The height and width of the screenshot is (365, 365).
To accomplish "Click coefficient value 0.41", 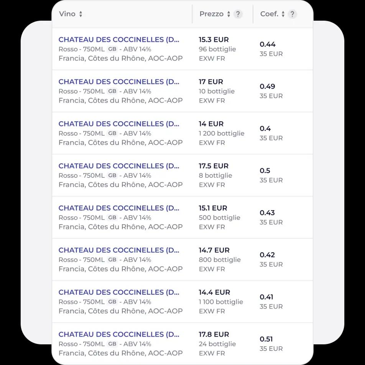I will pos(266,297).
